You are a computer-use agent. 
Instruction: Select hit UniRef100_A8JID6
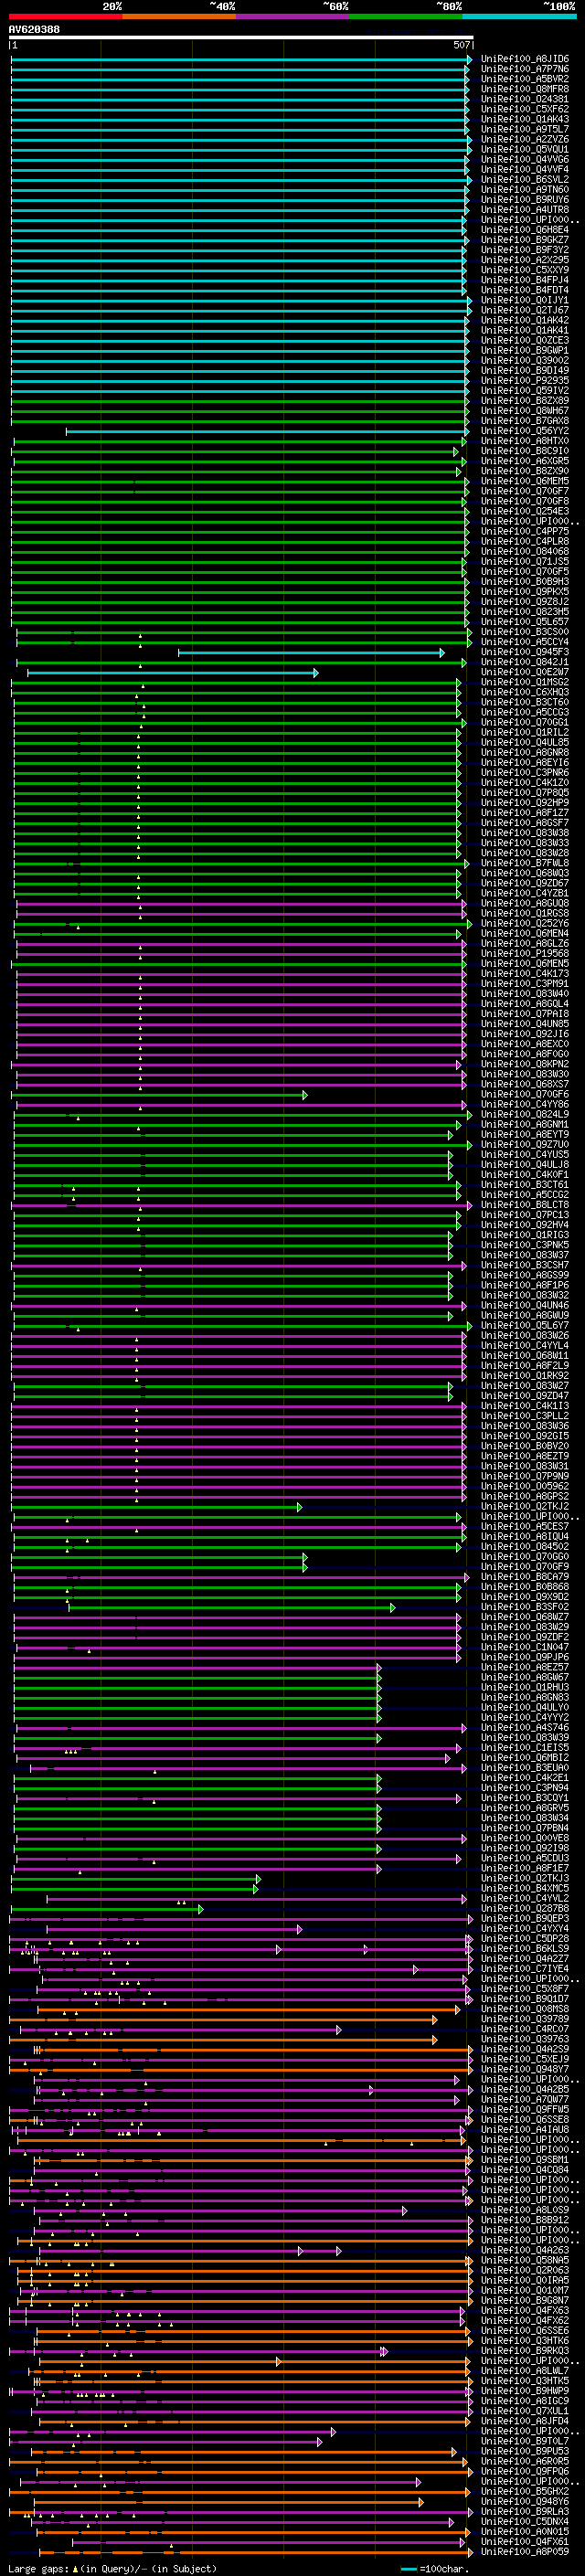coord(525,59)
